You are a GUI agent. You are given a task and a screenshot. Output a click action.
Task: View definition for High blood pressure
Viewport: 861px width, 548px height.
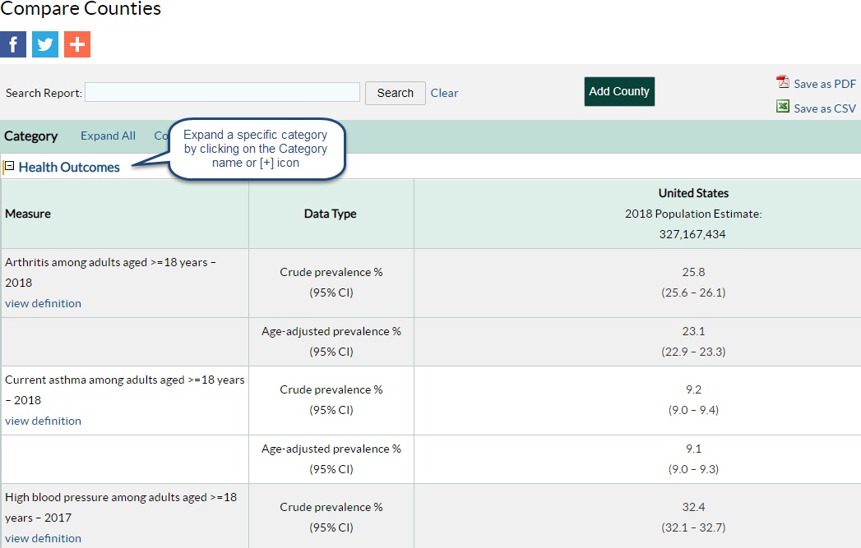[43, 538]
